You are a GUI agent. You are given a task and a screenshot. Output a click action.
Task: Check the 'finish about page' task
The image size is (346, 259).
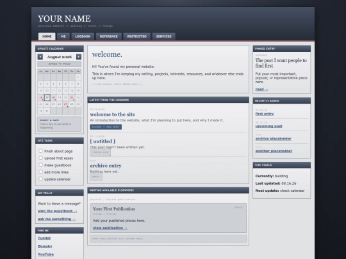pos(40,151)
